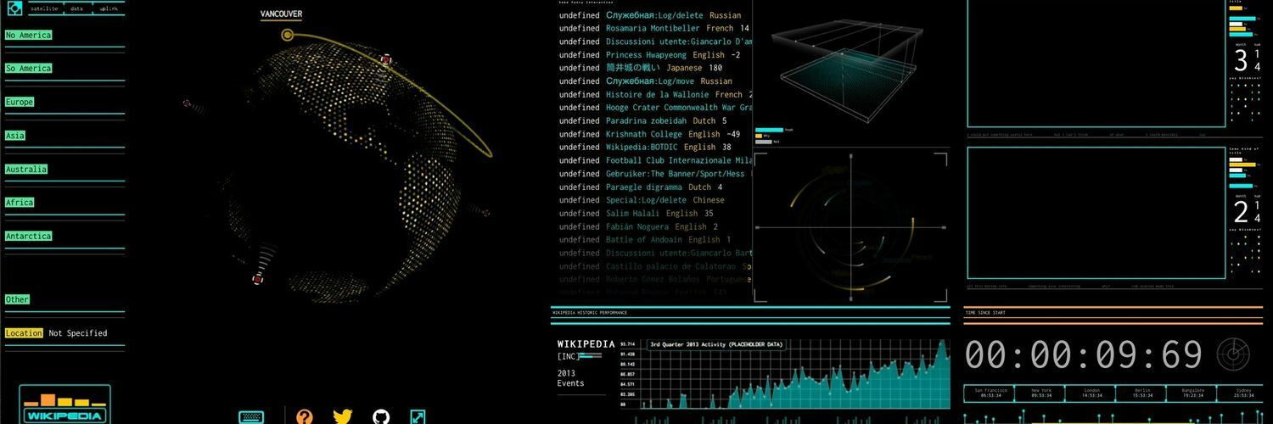Click the Paradrina zobeidah Dutch row
Screen dimensions: 1273x424
click(643, 120)
